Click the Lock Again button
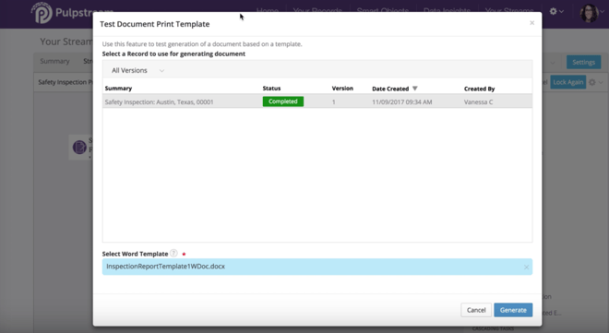This screenshot has height=333, width=609. (567, 82)
